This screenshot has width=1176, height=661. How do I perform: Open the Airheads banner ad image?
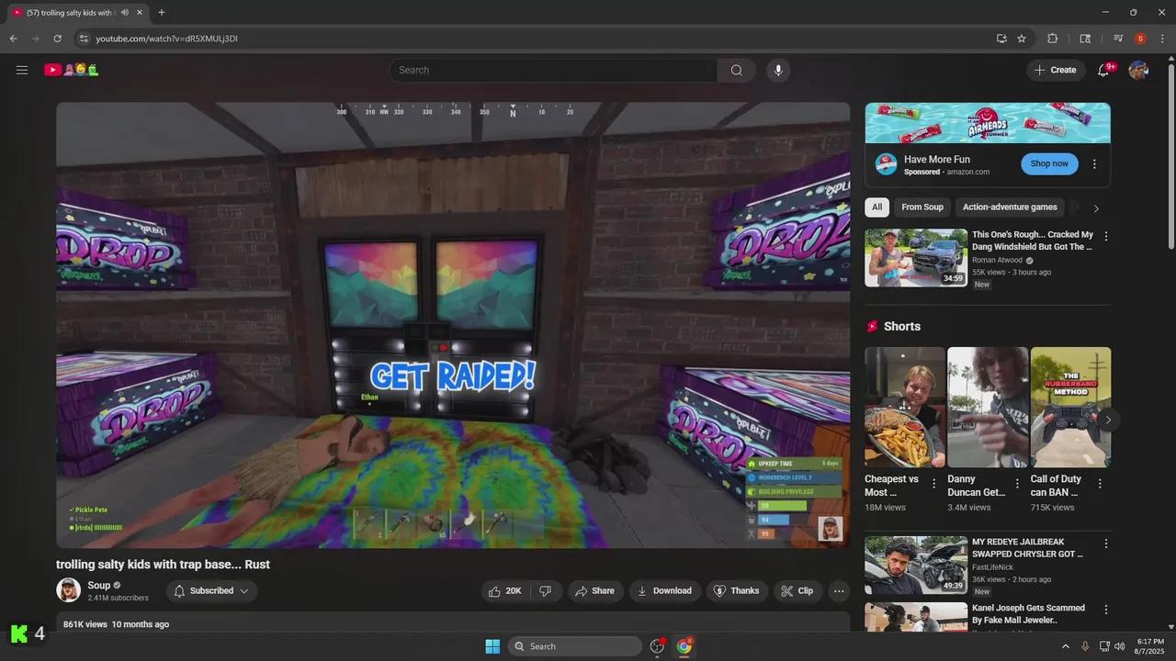(988, 123)
